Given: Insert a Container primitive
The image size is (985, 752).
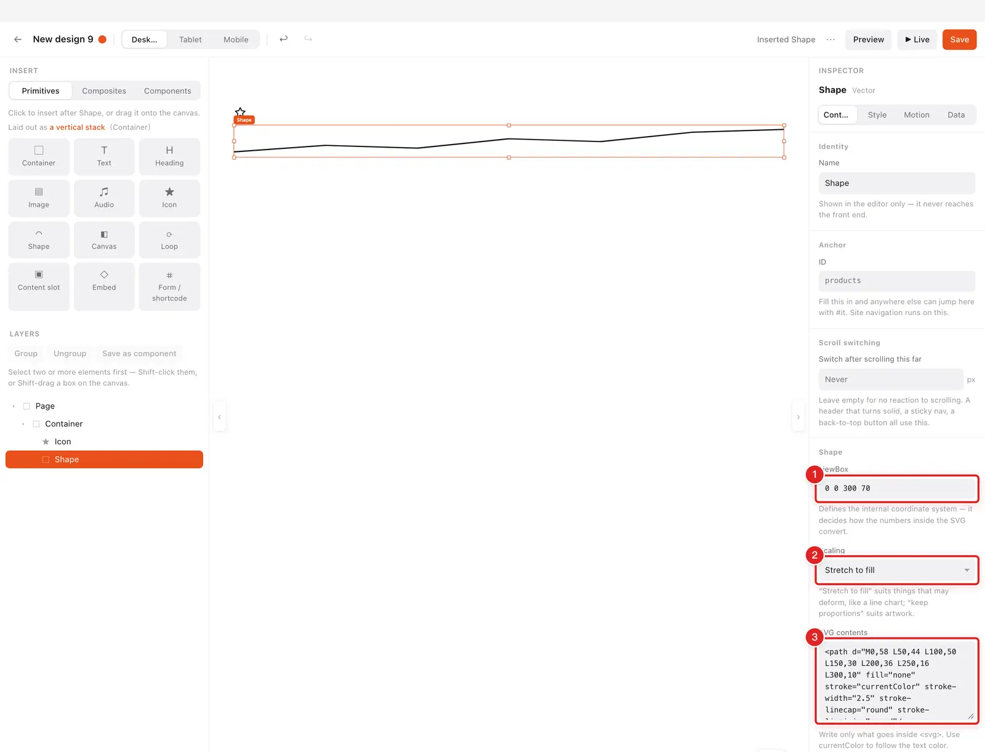Looking at the screenshot, I should [x=39, y=156].
